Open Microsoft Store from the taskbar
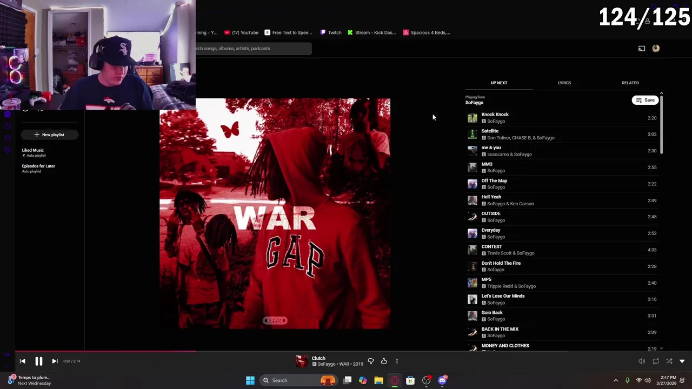 (x=410, y=380)
